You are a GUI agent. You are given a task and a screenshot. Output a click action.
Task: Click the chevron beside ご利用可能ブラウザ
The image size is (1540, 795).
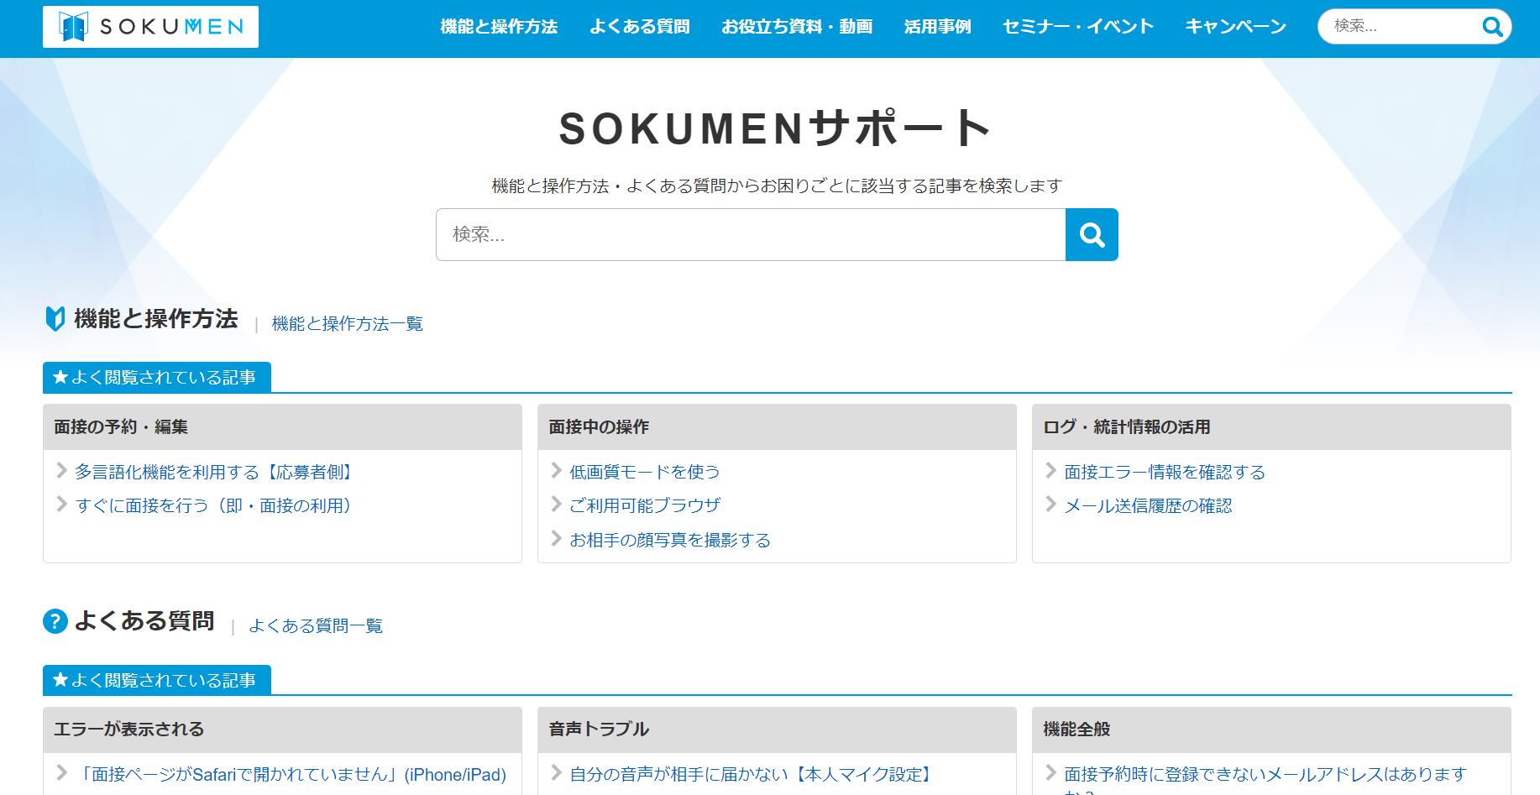coord(556,505)
